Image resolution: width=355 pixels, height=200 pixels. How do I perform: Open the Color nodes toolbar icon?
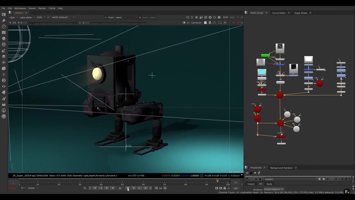pyautogui.click(x=4, y=38)
